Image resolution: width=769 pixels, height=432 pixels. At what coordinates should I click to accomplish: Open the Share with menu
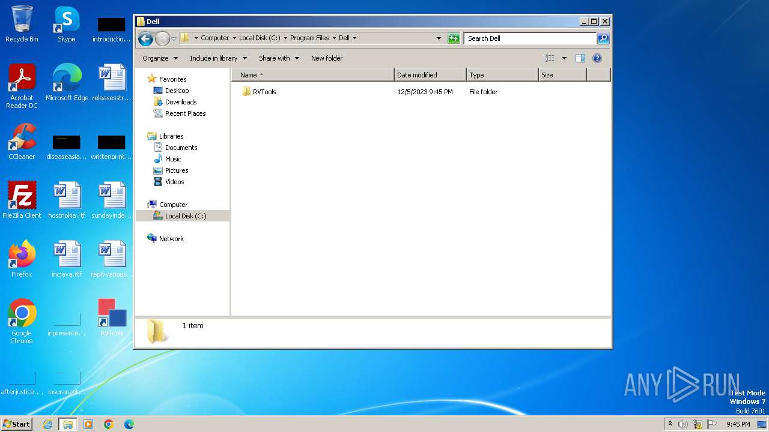tap(279, 58)
